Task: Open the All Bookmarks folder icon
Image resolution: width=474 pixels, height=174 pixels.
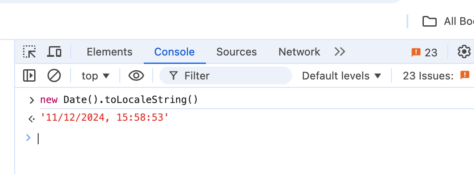Action: tap(429, 21)
